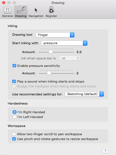Uncheck Play a sound when inking starts

tap(14, 81)
